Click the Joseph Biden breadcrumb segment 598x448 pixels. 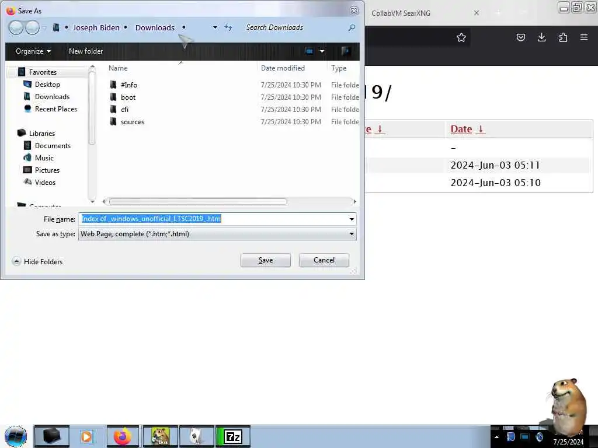[x=96, y=28]
